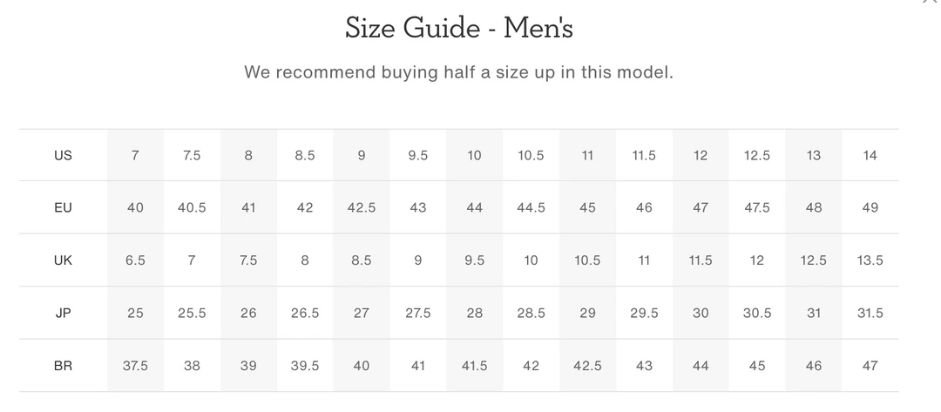This screenshot has height=412, width=941.
Task: Pick US size 14 cell
Action: pos(870,156)
